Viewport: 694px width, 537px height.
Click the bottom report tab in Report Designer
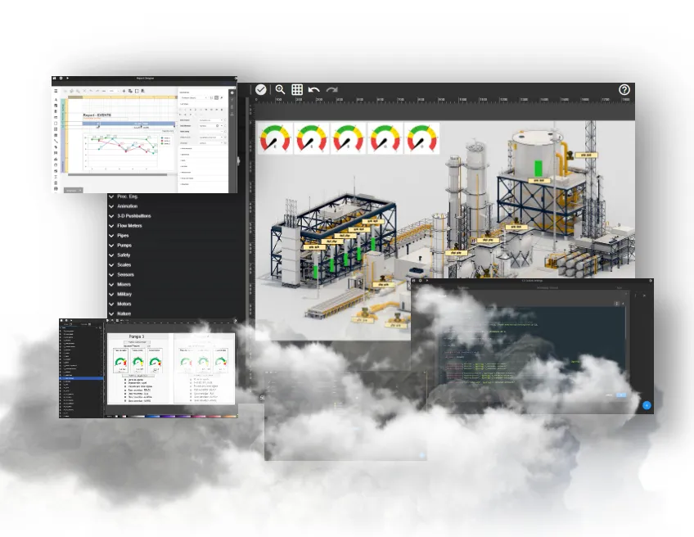coord(74,191)
